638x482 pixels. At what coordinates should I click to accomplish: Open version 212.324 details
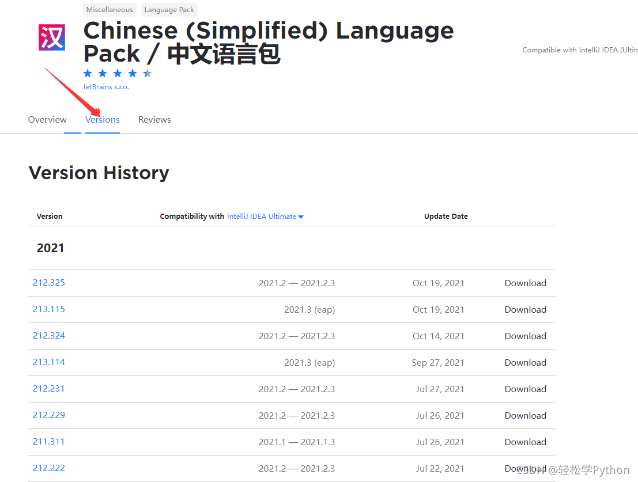(49, 336)
